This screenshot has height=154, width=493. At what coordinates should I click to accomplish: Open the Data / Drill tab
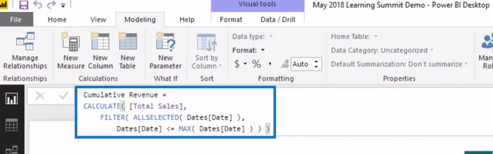click(x=278, y=20)
